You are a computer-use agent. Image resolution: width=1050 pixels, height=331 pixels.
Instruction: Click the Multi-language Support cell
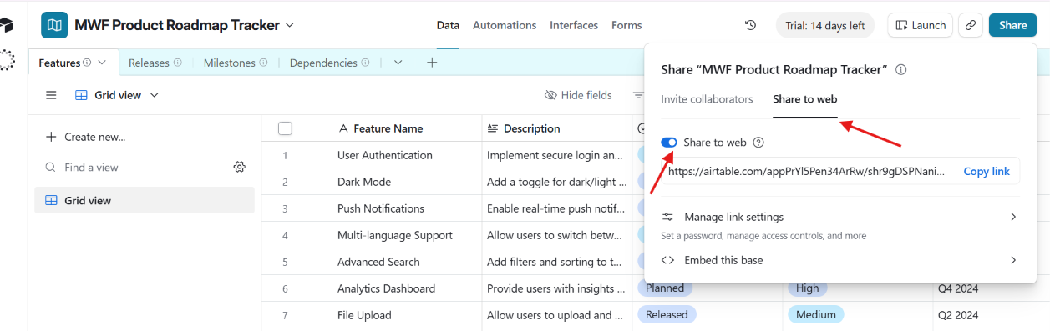[x=395, y=235]
